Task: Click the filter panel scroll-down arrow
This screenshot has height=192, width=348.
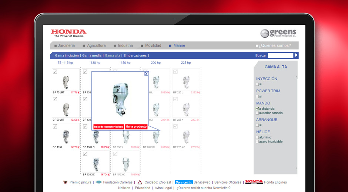Action: pyautogui.click(x=296, y=168)
